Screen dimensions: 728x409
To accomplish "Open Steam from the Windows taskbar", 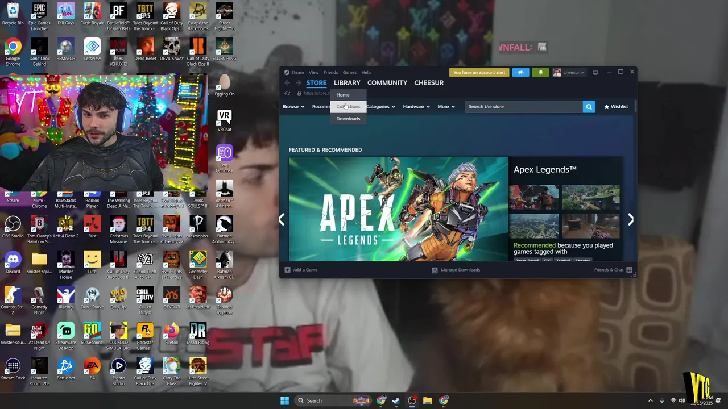I will pos(396,400).
